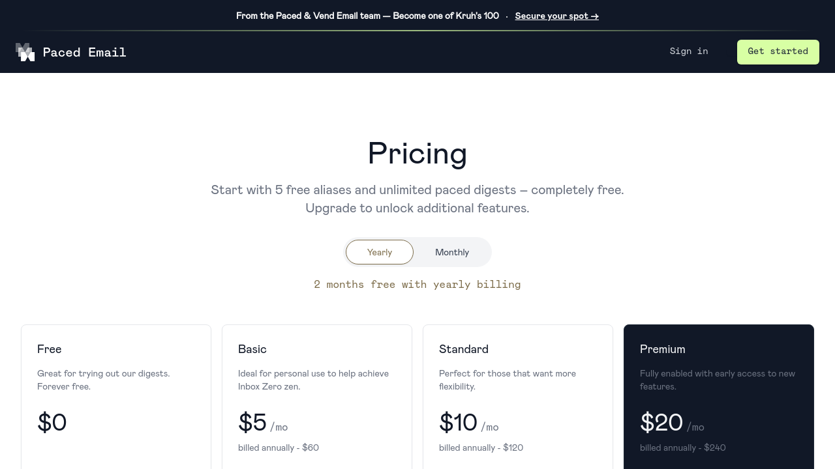The width and height of the screenshot is (835, 469).
Task: Follow the Secure your spot link
Action: [x=556, y=16]
